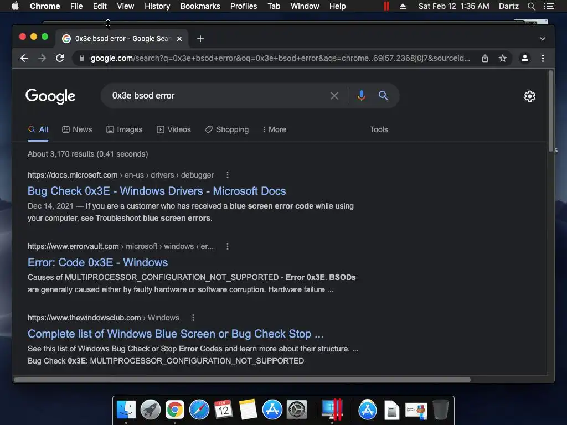
Task: Open Trash in the Dock
Action: (440, 410)
